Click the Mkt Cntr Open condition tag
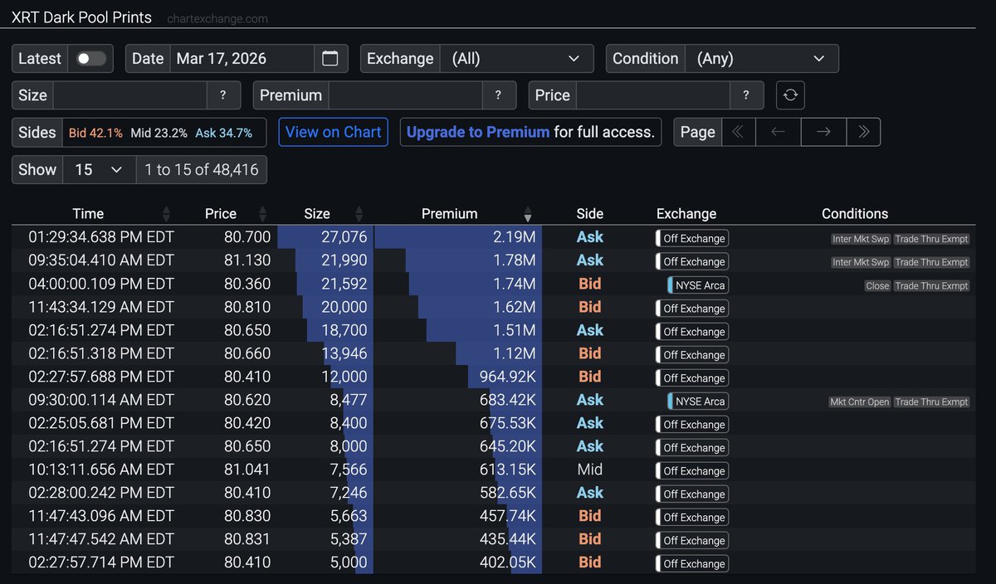The width and height of the screenshot is (996, 584). (859, 401)
